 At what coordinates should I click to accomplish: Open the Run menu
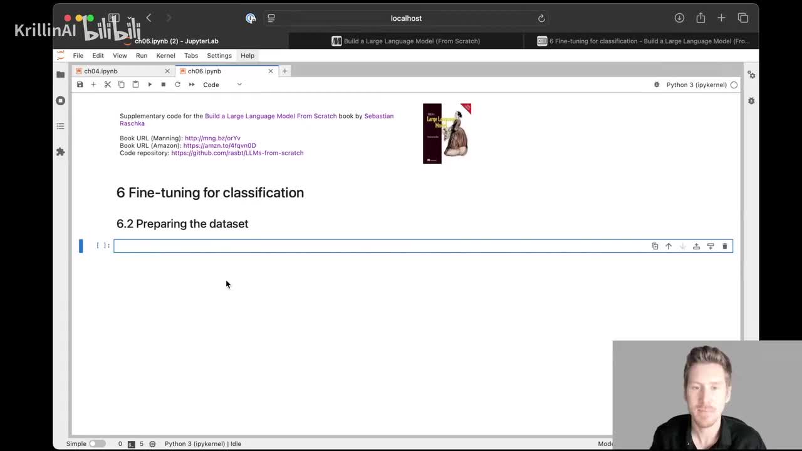pos(142,56)
